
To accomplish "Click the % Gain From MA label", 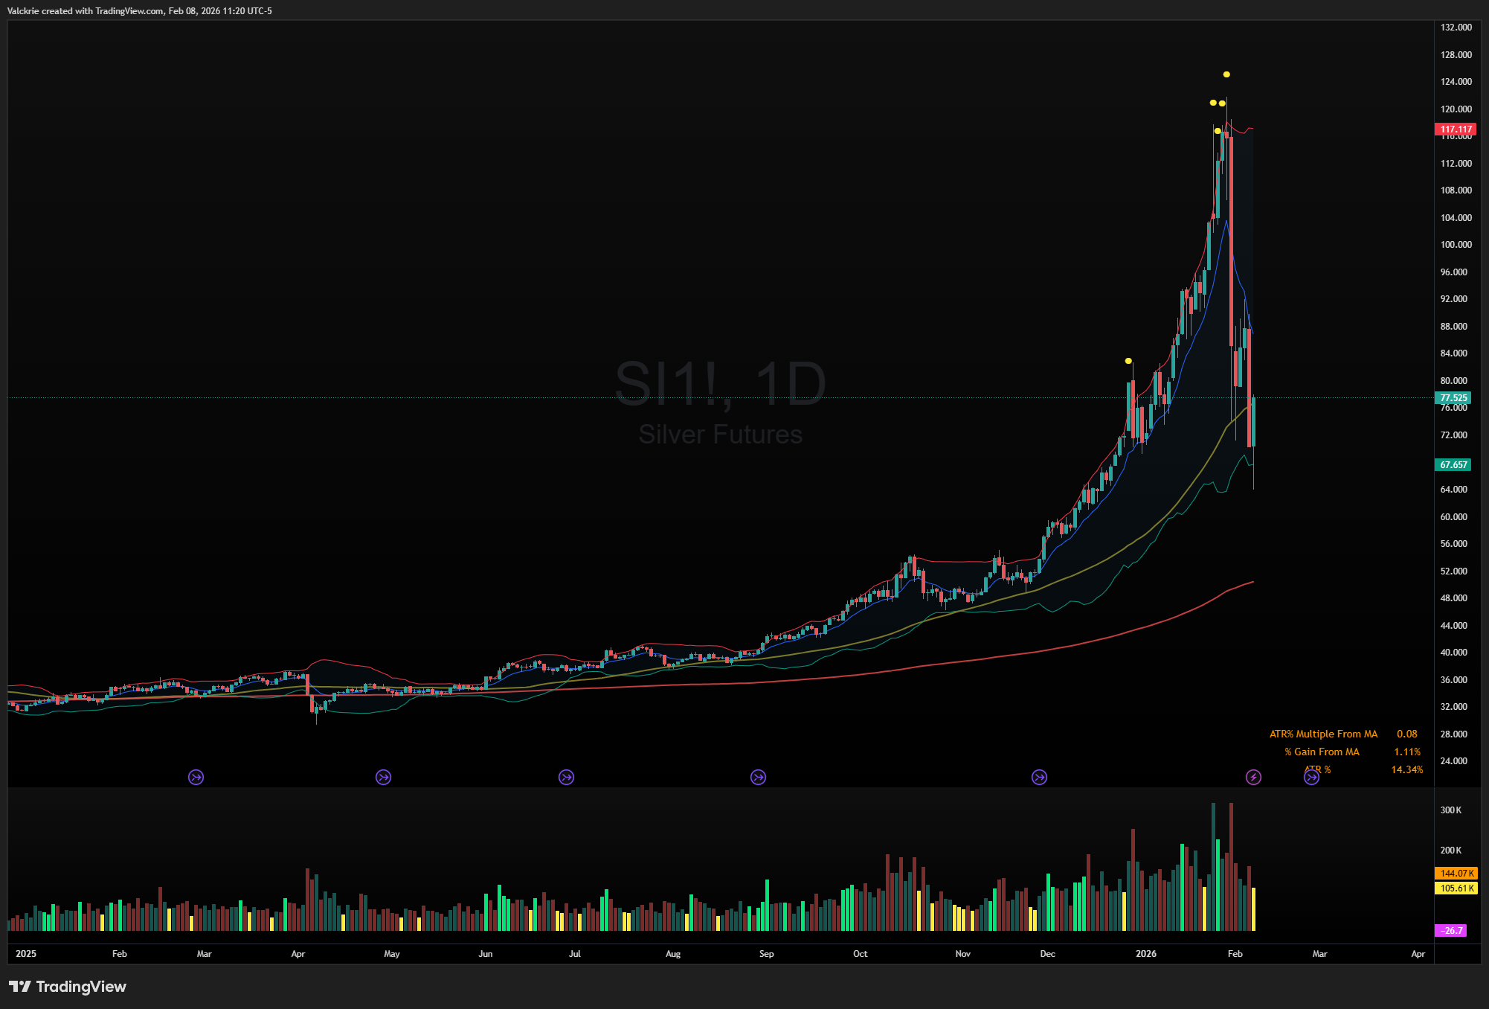I will click(x=1322, y=752).
